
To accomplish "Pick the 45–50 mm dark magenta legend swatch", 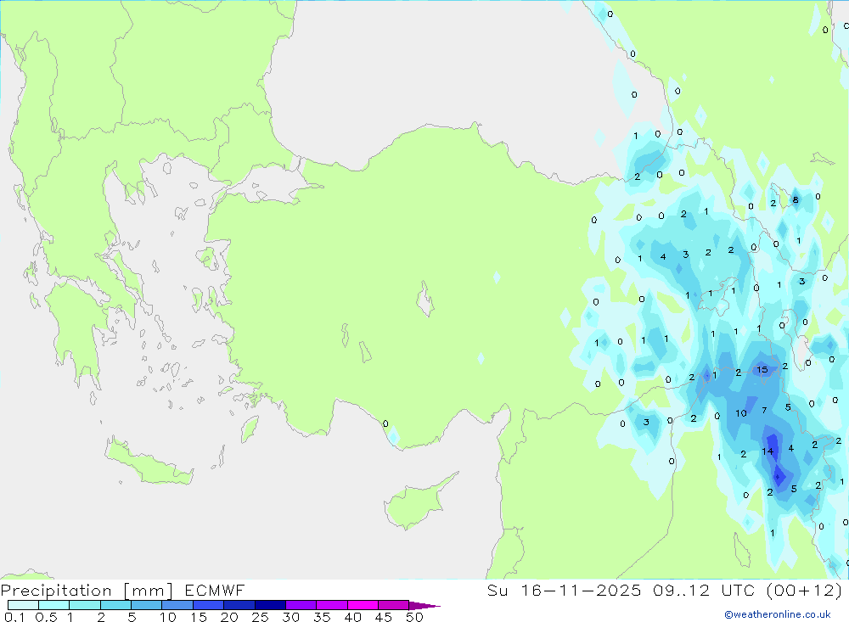I will [x=394, y=605].
